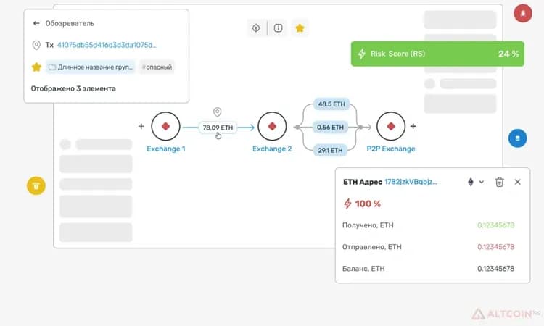Image resolution: width=544 pixels, height=326 pixels.
Task: Open the info icon in top toolbar
Action: [x=279, y=28]
